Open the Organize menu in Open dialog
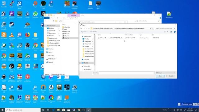 tap(84, 32)
